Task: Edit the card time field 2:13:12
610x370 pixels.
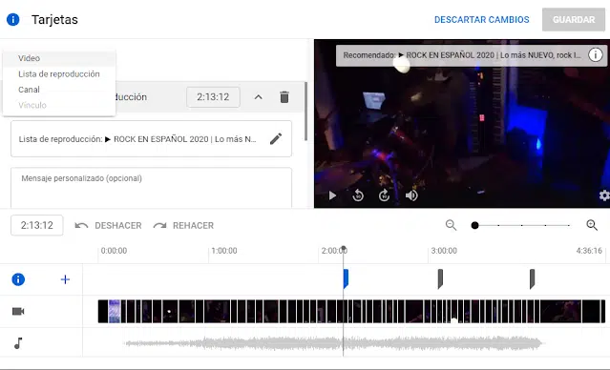Action: (213, 96)
